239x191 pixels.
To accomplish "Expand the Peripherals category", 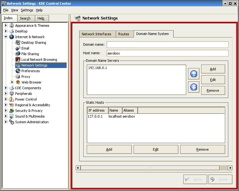I will pos(6,93).
